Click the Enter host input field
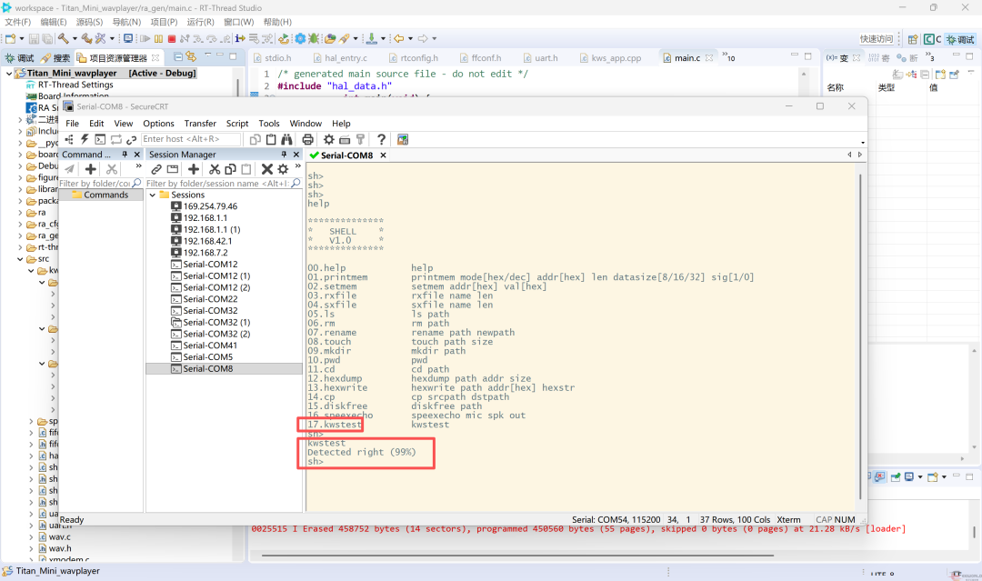 click(x=191, y=139)
